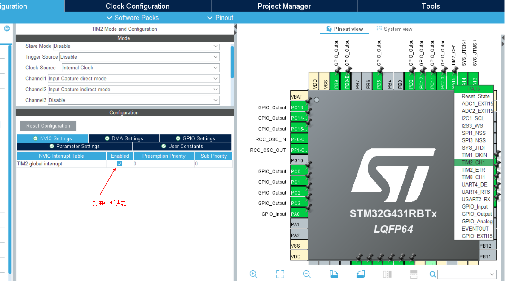Click the Preemption Priority value cell
Image resolution: width=508 pixels, height=281 pixels.
(164, 164)
